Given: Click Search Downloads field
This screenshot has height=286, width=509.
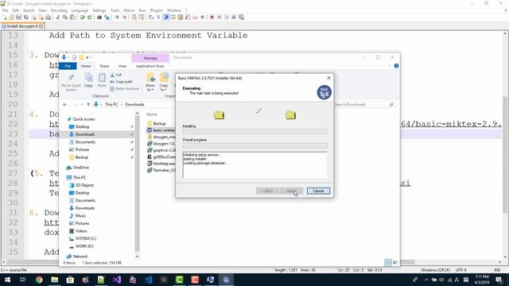Looking at the screenshot, I should 364,104.
